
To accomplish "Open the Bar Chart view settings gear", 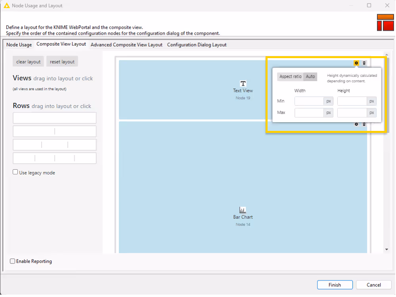I will tap(356, 124).
